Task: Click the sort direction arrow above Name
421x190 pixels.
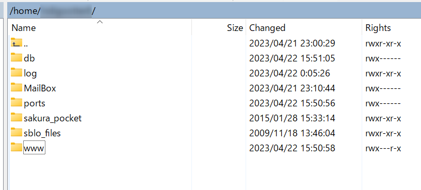Action: coord(100,22)
